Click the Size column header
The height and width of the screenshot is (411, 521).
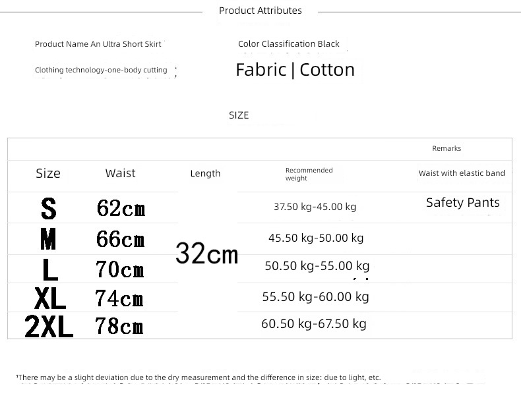(48, 173)
